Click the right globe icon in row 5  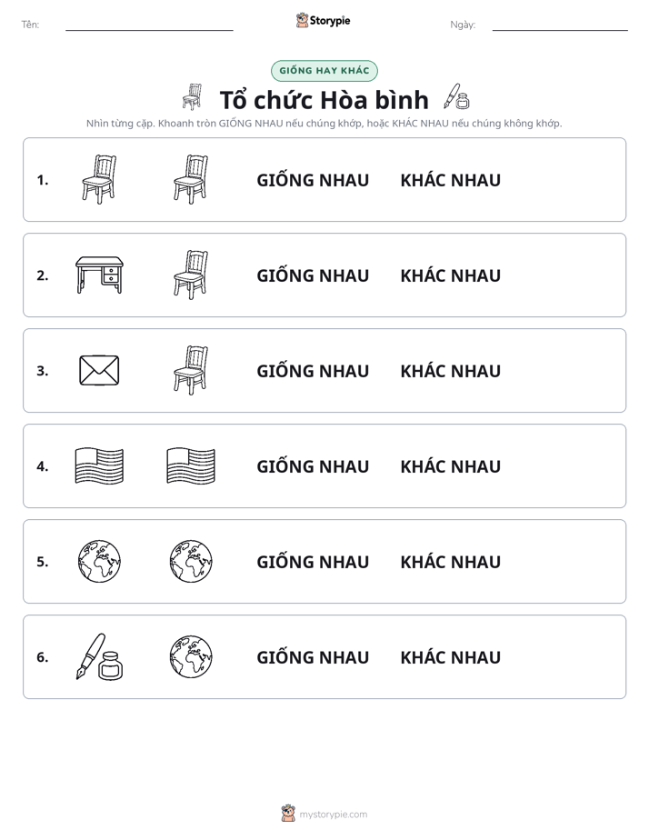[x=191, y=562]
